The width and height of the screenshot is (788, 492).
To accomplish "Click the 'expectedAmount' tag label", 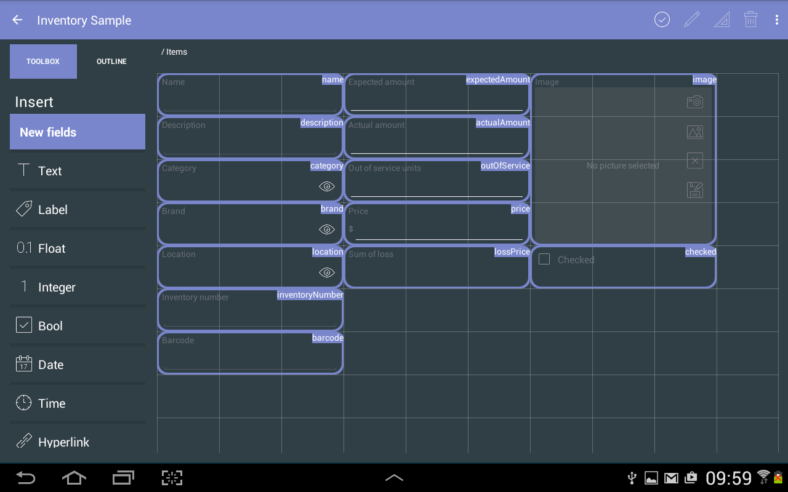I will tap(497, 79).
